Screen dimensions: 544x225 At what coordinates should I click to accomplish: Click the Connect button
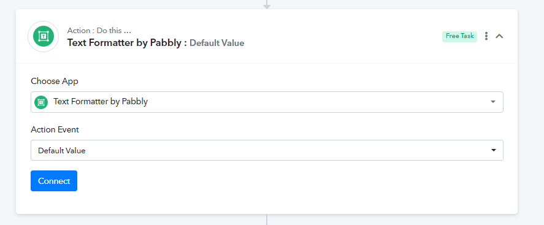point(54,181)
